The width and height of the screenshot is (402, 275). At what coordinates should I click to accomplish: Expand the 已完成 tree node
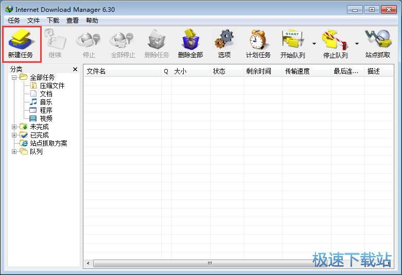(14, 135)
